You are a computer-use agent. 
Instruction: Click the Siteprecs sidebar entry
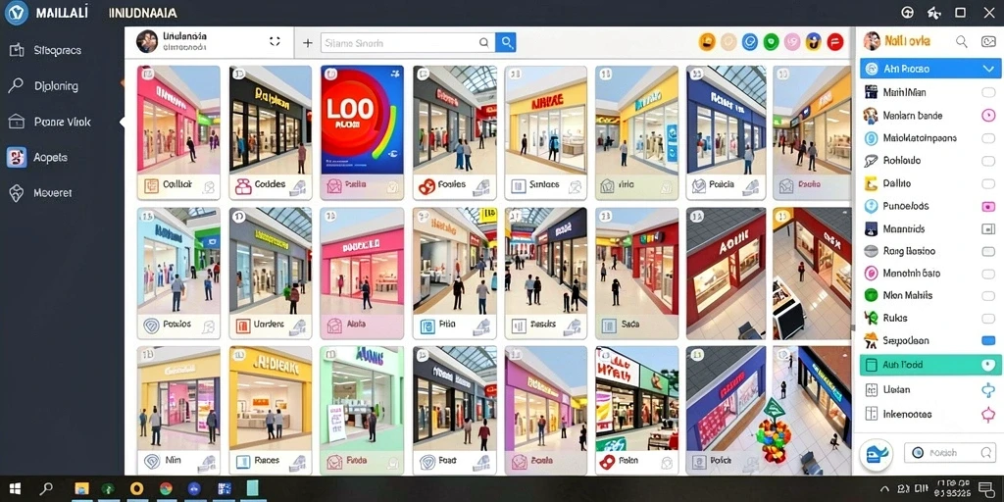click(57, 50)
